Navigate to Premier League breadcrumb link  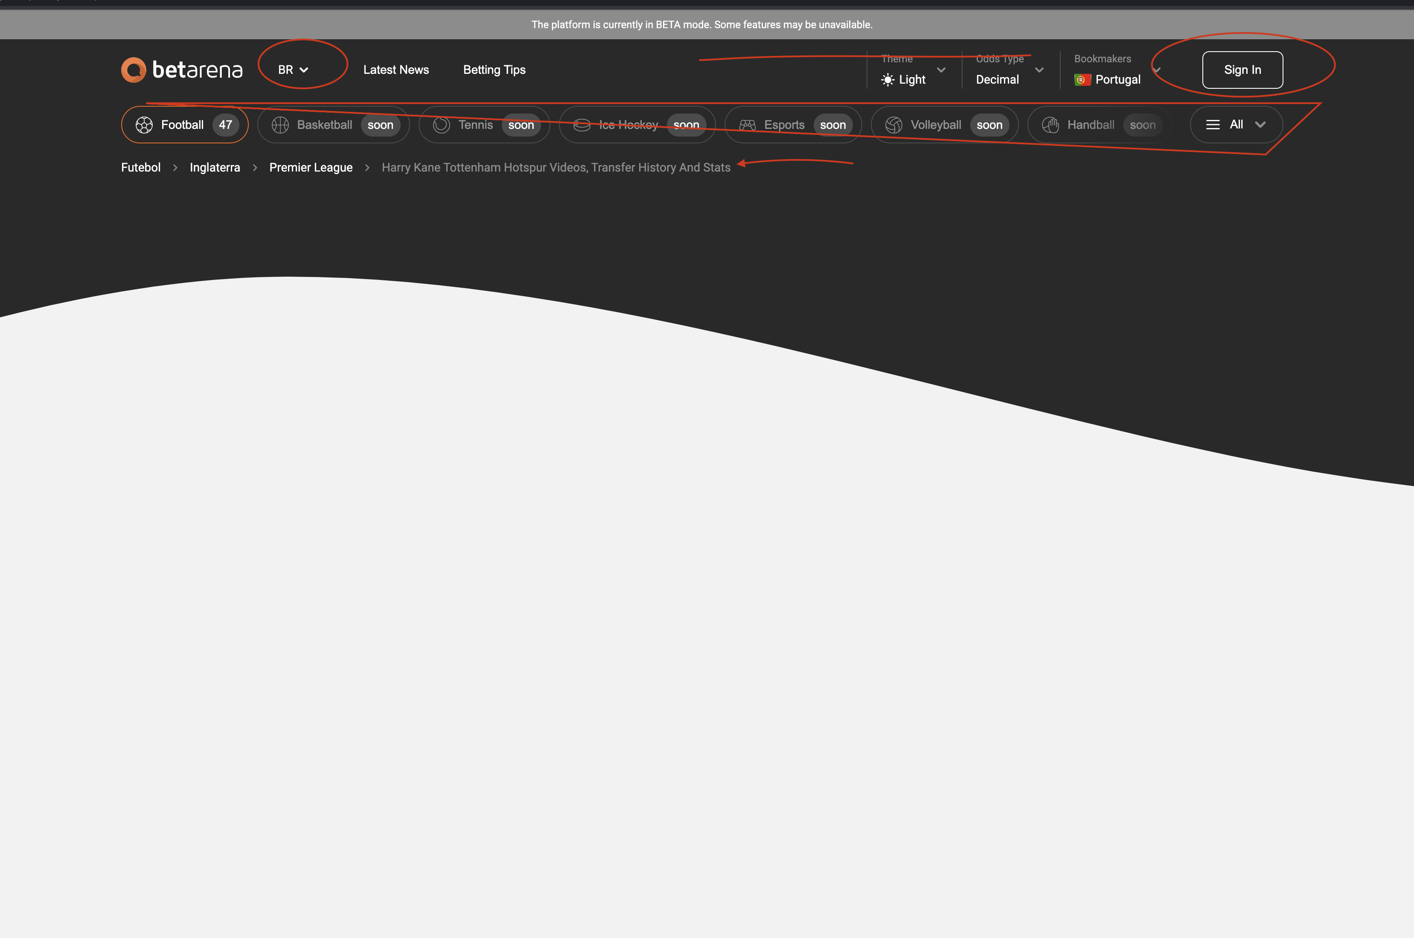[x=311, y=167]
